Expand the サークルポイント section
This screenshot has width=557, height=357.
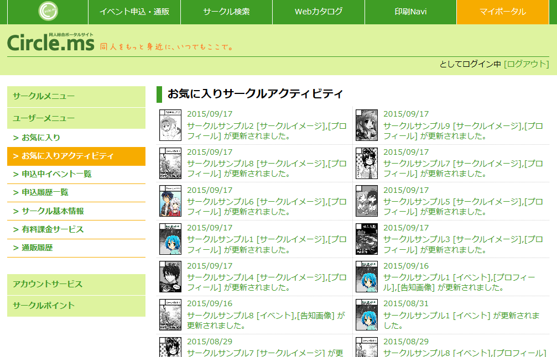click(x=76, y=306)
